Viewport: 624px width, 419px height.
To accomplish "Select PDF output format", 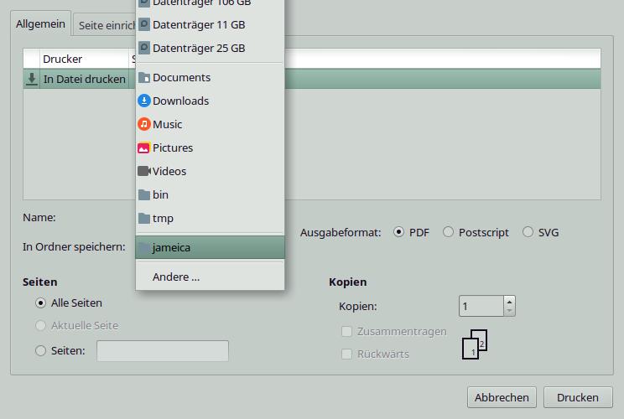I will [398, 232].
